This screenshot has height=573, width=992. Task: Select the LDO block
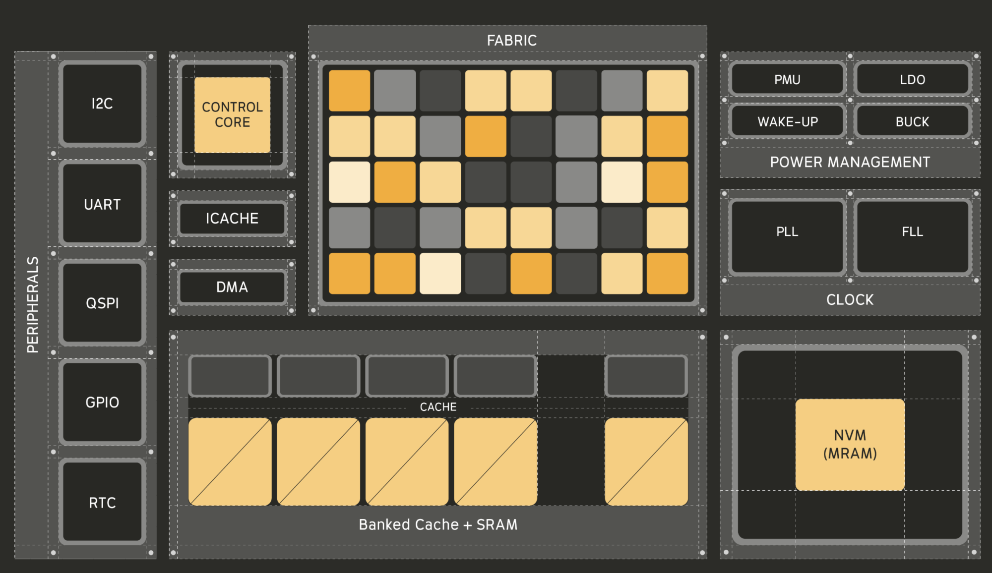(x=912, y=79)
